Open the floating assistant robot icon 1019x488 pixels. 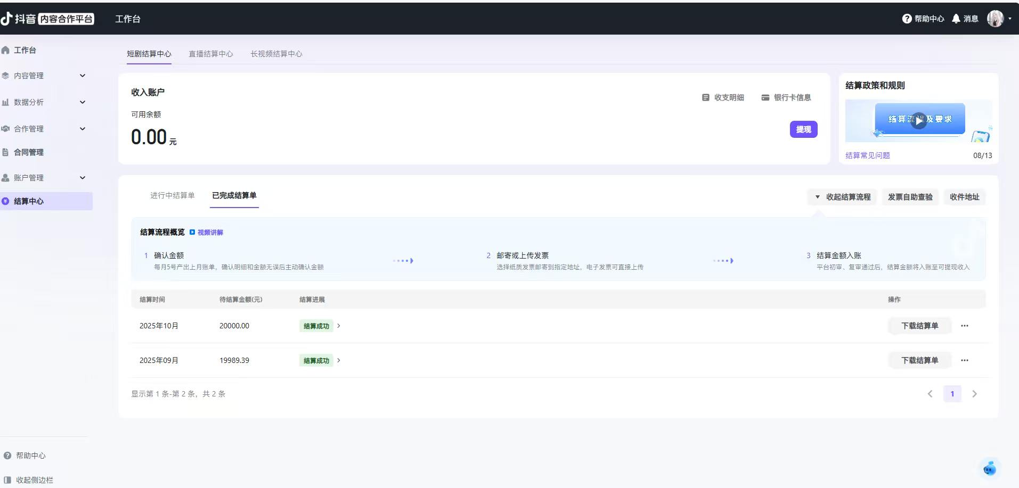(989, 468)
